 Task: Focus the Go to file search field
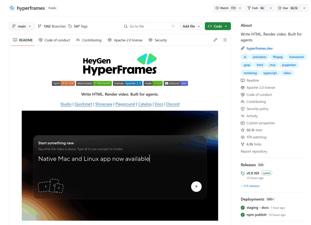pyautogui.click(x=149, y=26)
